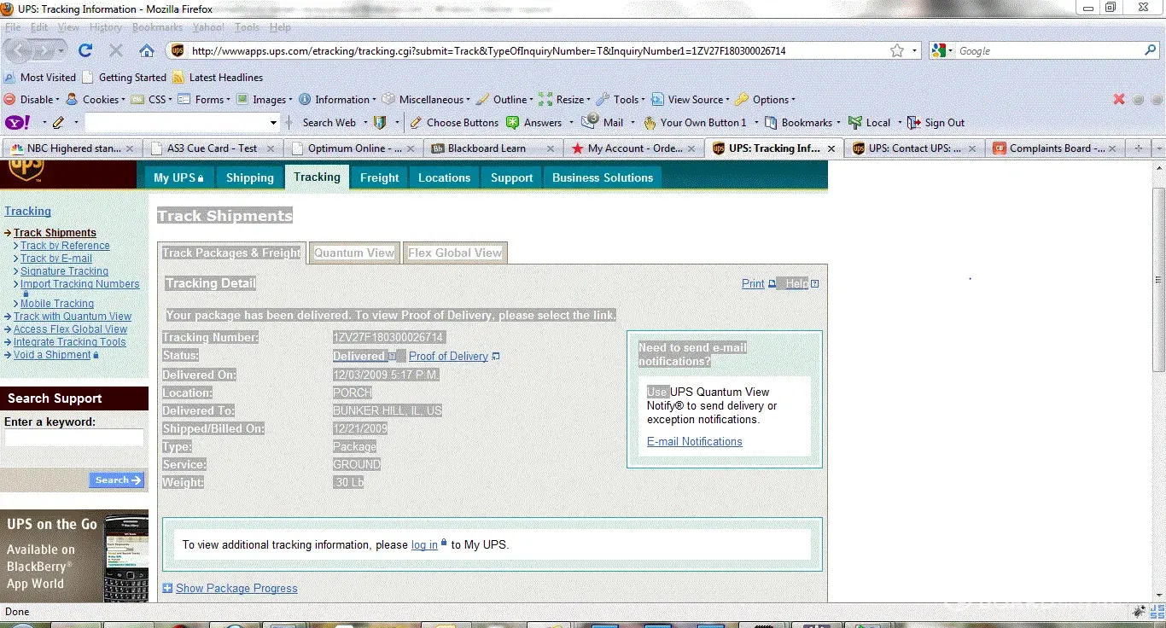Select the Flex Global View tab

pos(455,253)
